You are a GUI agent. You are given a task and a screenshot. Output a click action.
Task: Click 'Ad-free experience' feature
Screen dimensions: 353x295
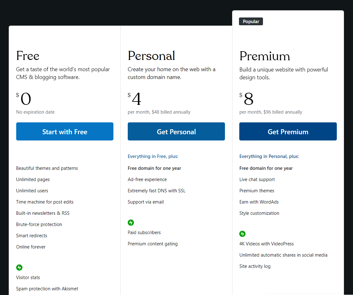coord(147,179)
